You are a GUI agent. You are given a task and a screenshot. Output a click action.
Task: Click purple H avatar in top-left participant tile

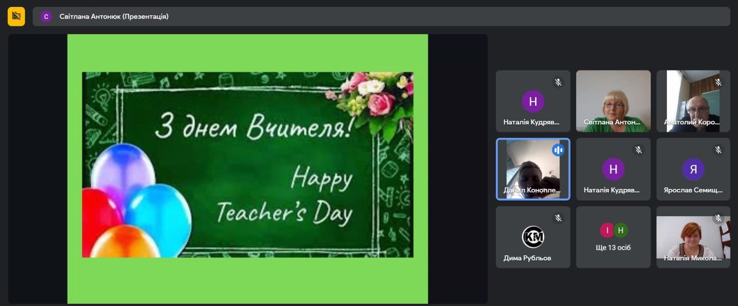533,101
